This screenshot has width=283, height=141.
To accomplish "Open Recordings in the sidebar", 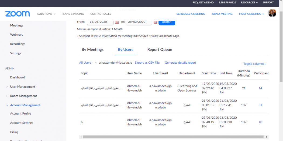I will click(18, 44).
